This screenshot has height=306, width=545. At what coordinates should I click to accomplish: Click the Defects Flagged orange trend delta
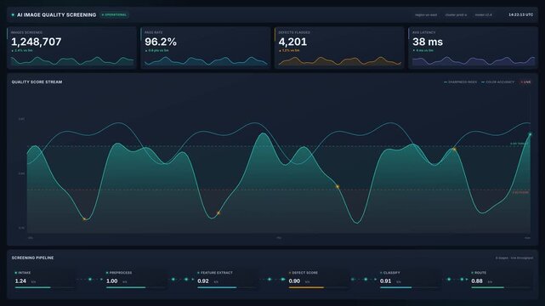point(289,50)
